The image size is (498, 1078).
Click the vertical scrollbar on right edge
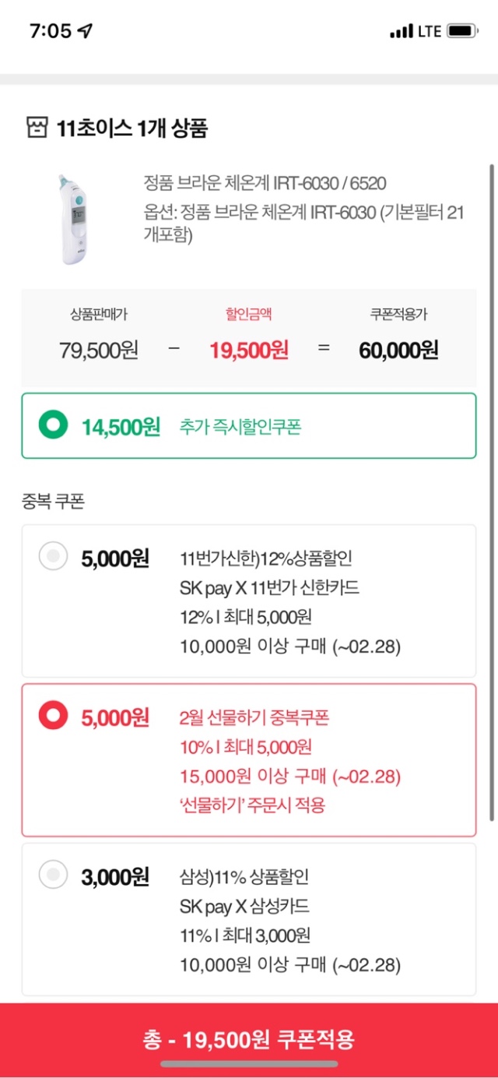click(491, 491)
